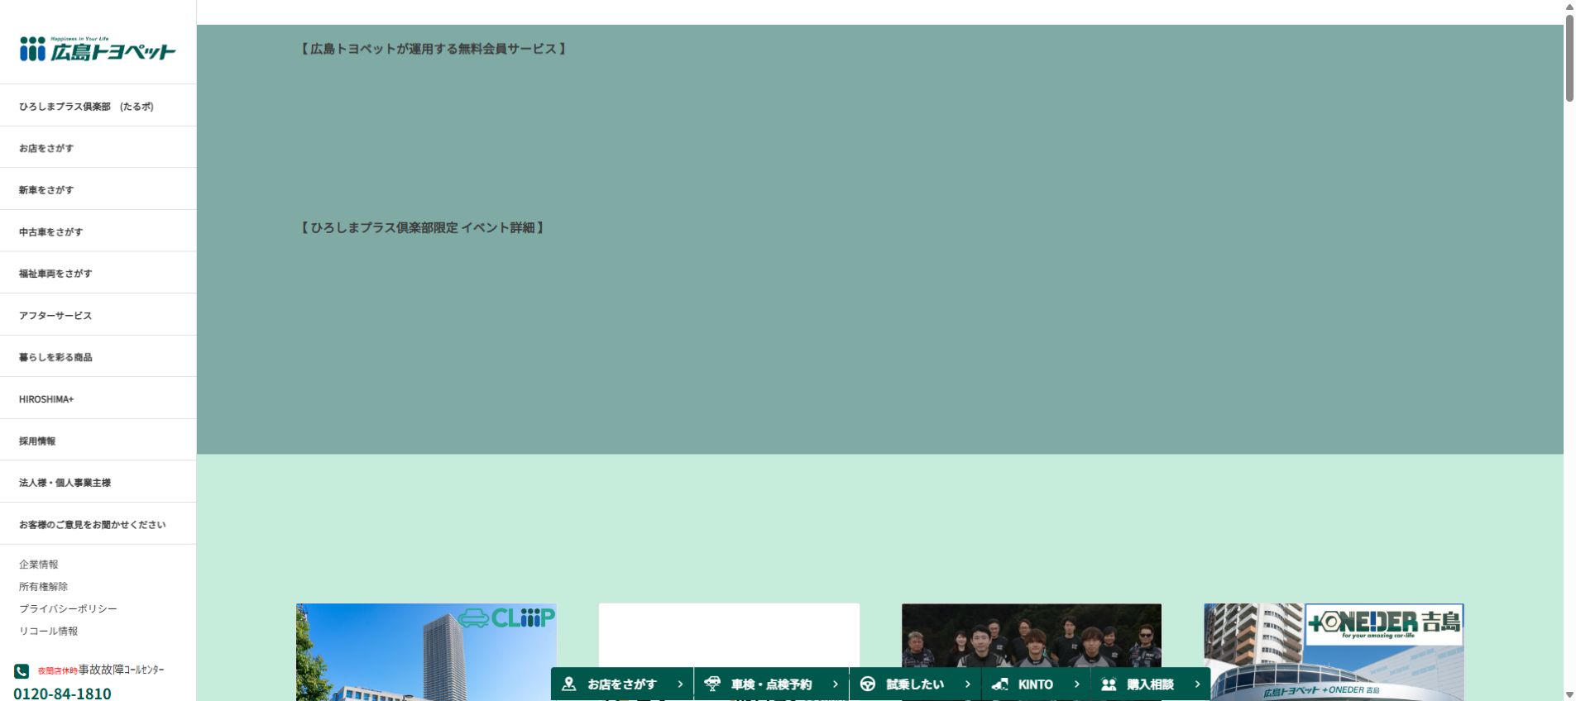Click the steering wheel icon for 試乗したい

click(868, 684)
